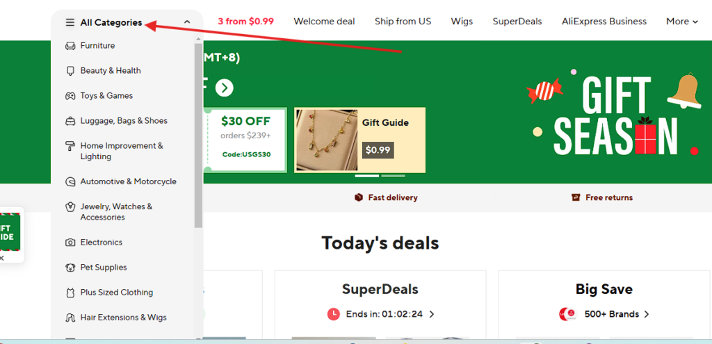
Task: Open the Gift Guide necklace thumbnail
Action: tap(327, 140)
